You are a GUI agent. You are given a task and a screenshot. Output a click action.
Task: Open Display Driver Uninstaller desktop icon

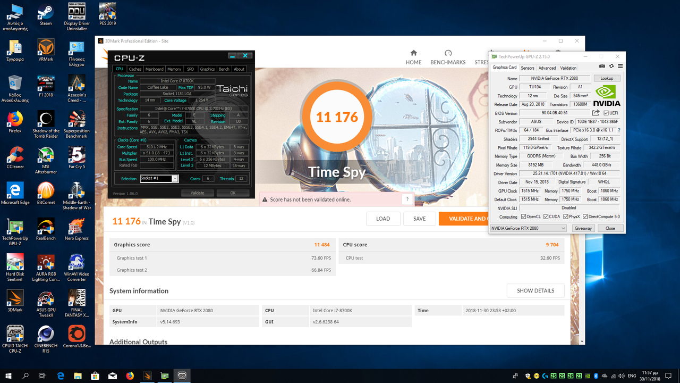tap(77, 17)
